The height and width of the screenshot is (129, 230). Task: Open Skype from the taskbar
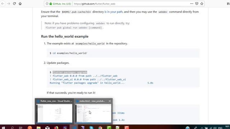tap(91, 128)
